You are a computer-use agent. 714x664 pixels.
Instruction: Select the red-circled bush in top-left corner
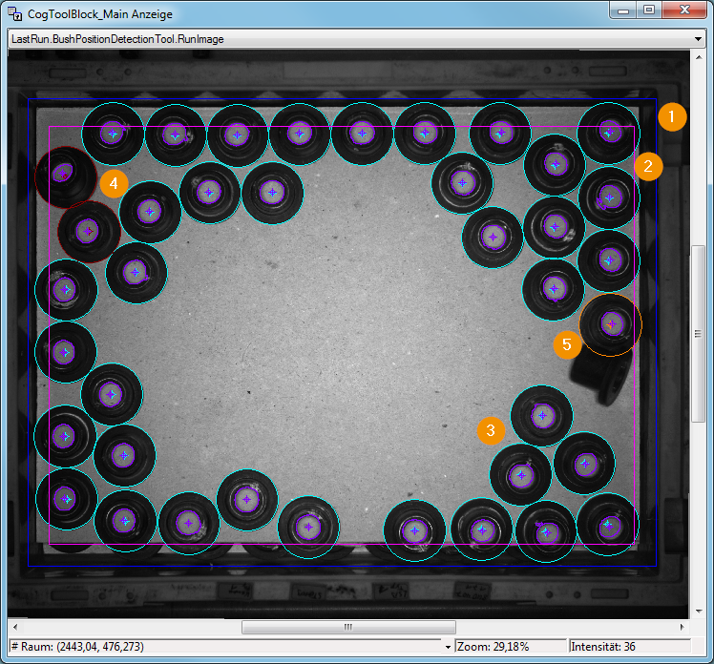point(66,177)
